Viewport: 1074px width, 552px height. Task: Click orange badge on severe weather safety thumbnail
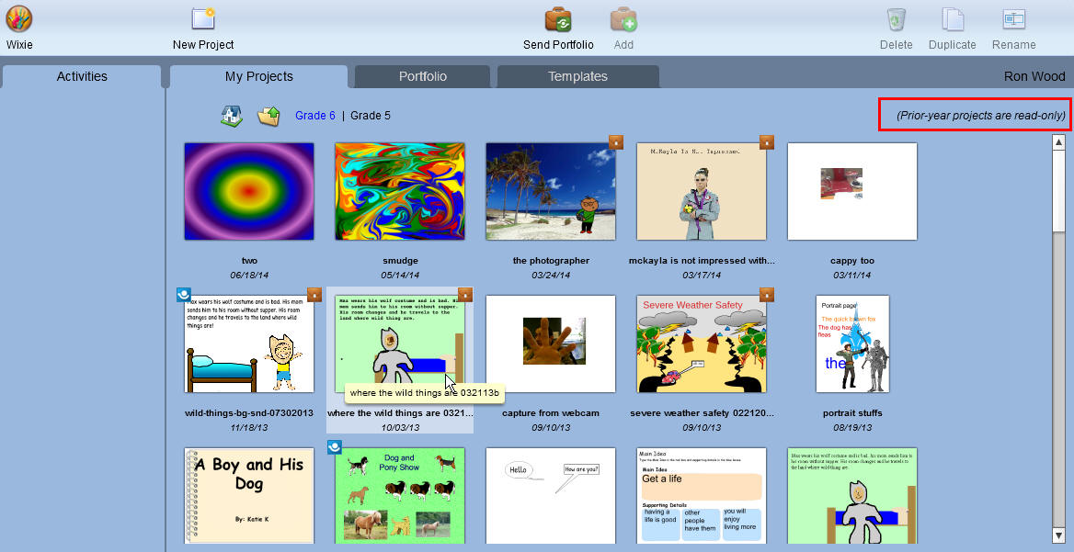[x=767, y=295]
